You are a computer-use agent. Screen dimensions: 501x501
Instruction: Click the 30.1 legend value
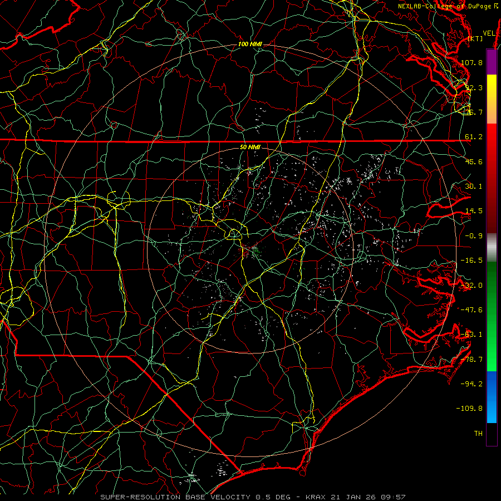tap(474, 186)
